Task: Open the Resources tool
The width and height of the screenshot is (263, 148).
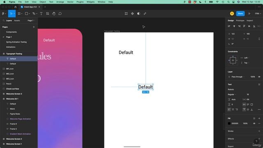Action: (48, 14)
